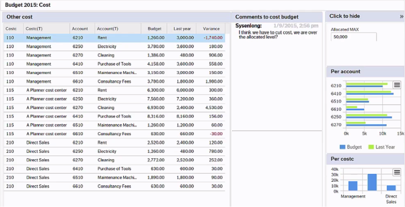Sort by the Costc(T) column header

tap(47, 29)
